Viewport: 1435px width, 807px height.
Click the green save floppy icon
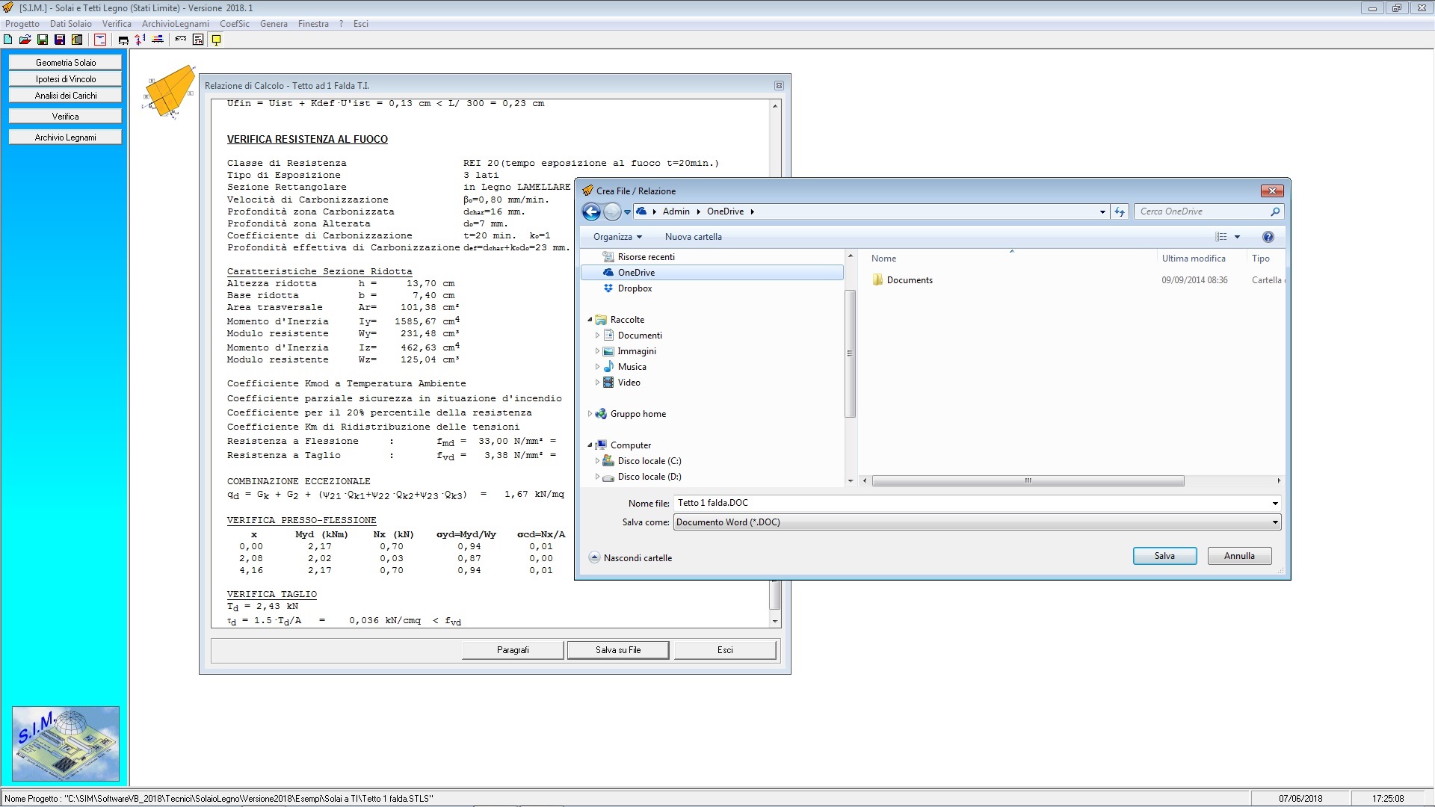point(43,40)
